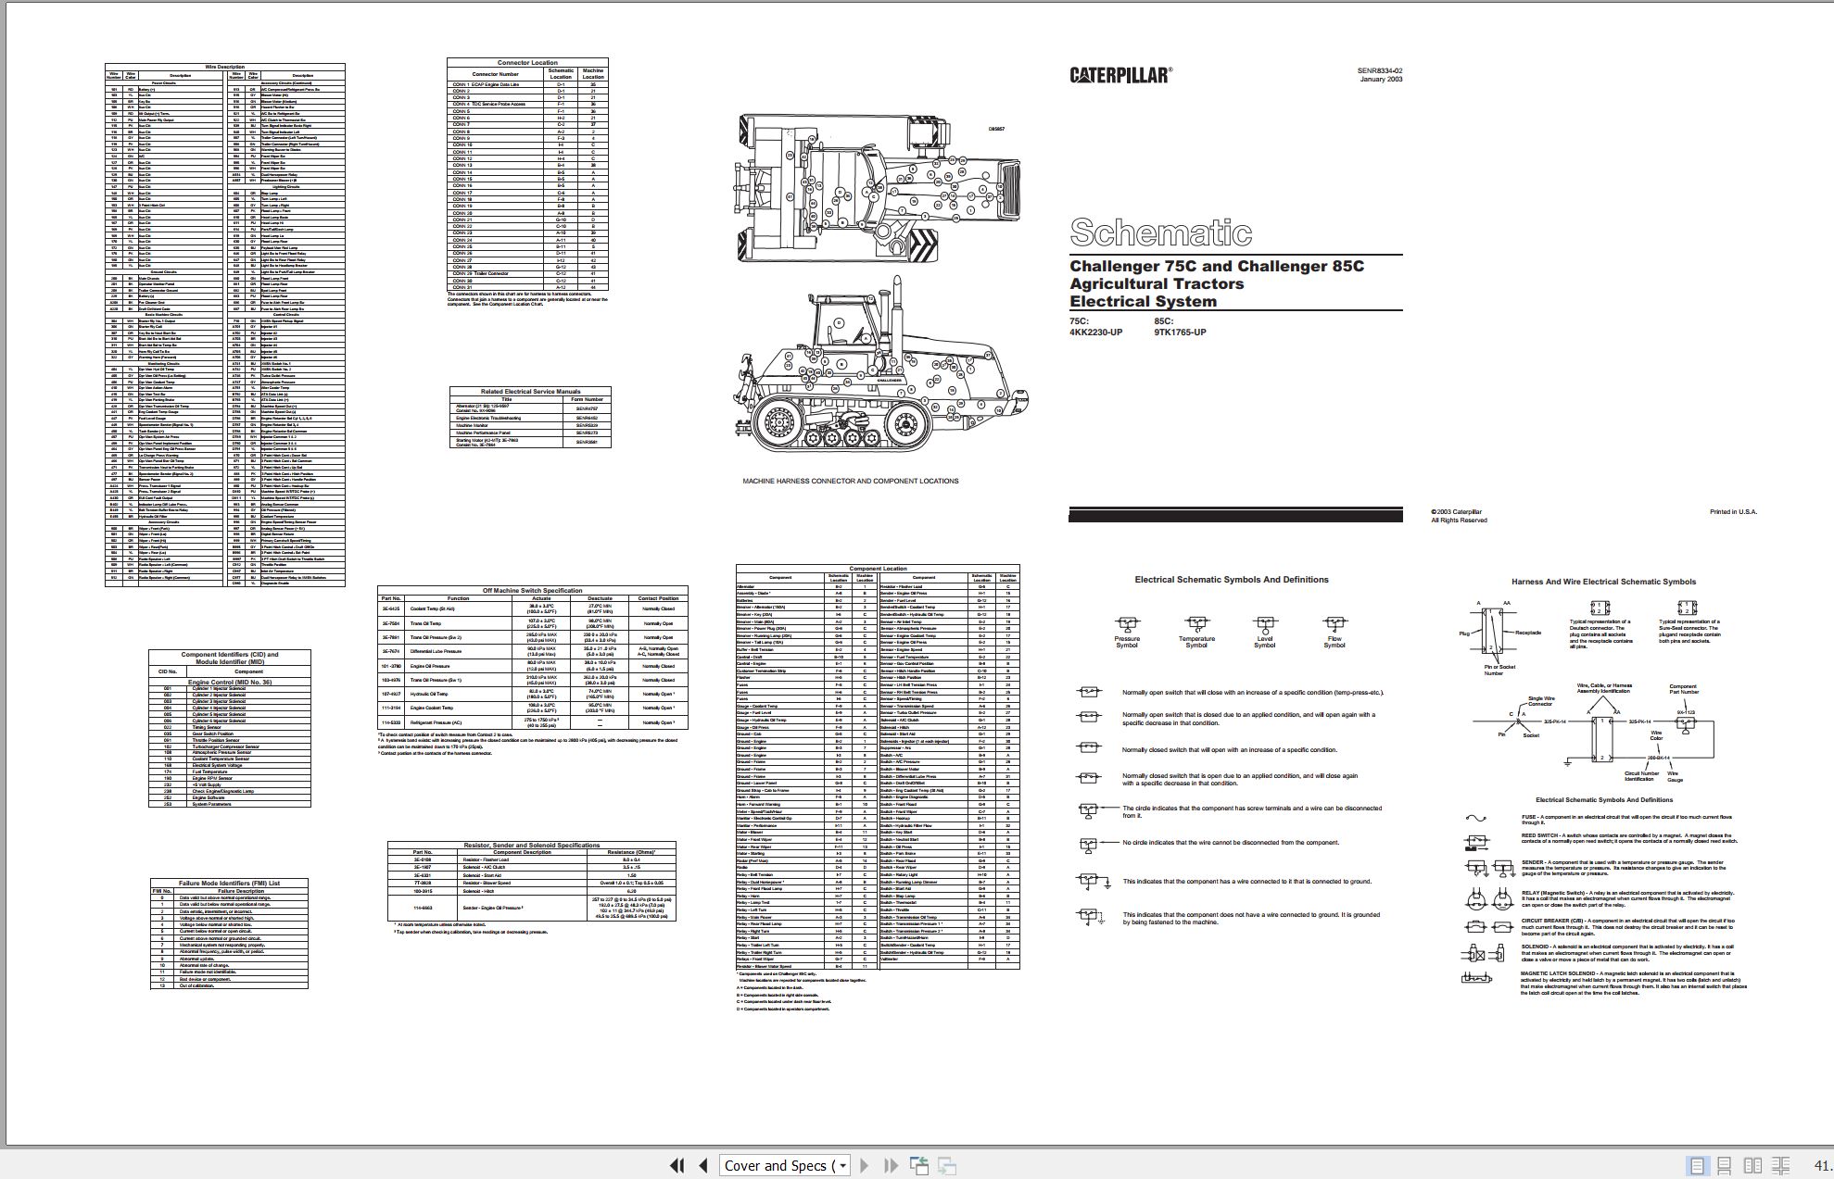
Task: Click the CATERPILLAR logo
Action: [1120, 75]
